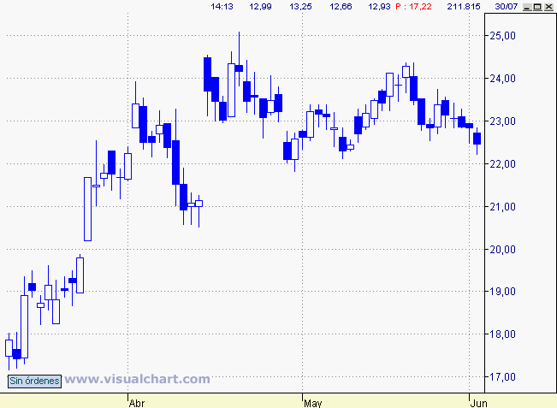Click the high price 13,25

300,6
